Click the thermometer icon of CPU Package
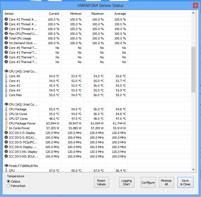201x197 pixels. click(6, 109)
